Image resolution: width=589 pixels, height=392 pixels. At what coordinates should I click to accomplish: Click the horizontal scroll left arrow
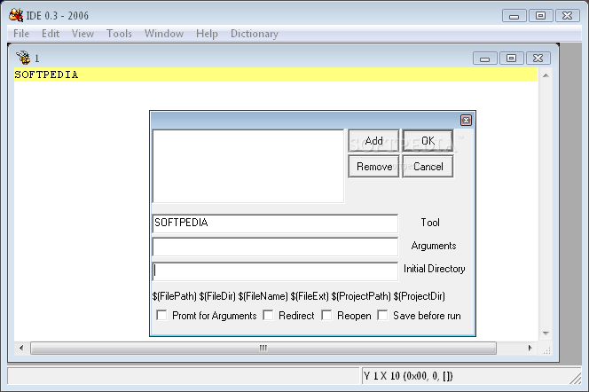click(x=21, y=348)
